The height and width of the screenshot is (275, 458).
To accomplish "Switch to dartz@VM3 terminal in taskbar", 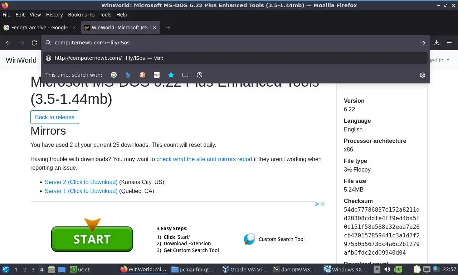I will coord(295,269).
